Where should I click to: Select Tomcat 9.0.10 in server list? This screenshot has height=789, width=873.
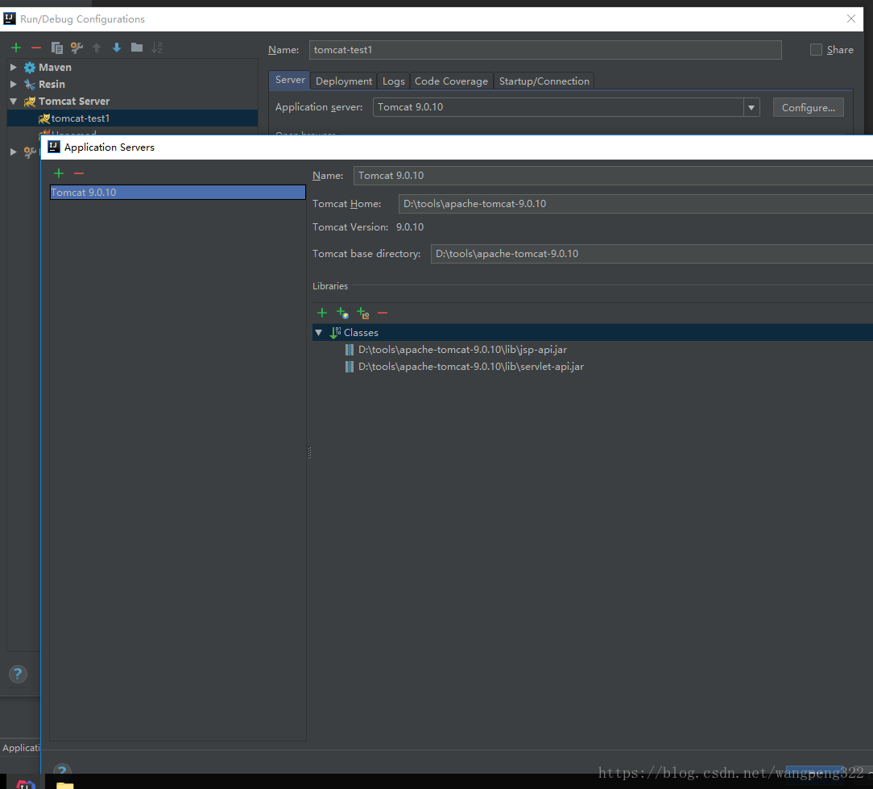pyautogui.click(x=178, y=193)
